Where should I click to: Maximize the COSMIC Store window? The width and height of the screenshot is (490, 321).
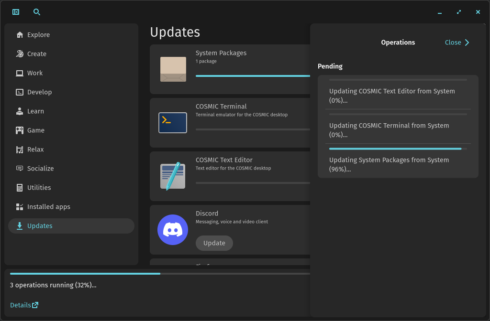459,12
